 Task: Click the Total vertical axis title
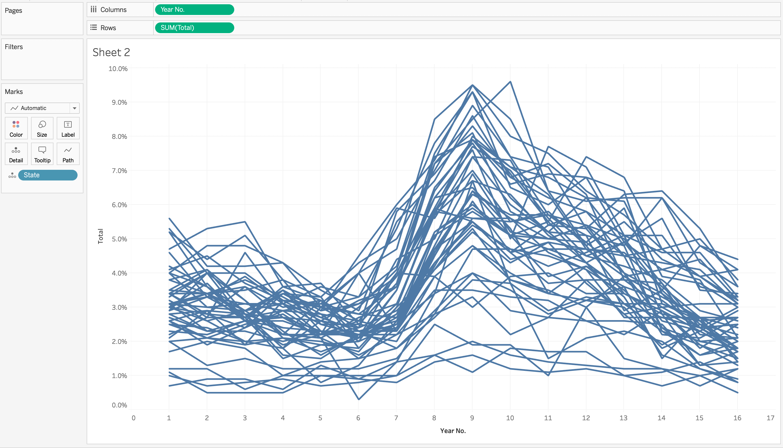(101, 236)
